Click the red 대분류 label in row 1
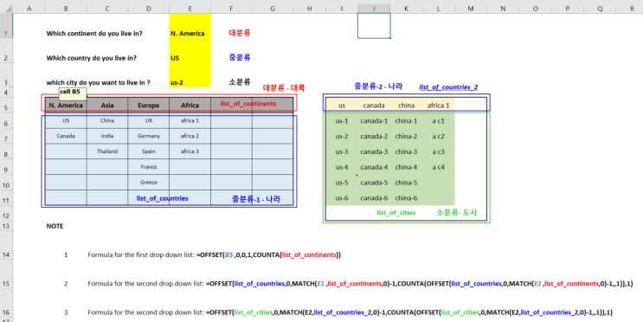 tap(240, 33)
